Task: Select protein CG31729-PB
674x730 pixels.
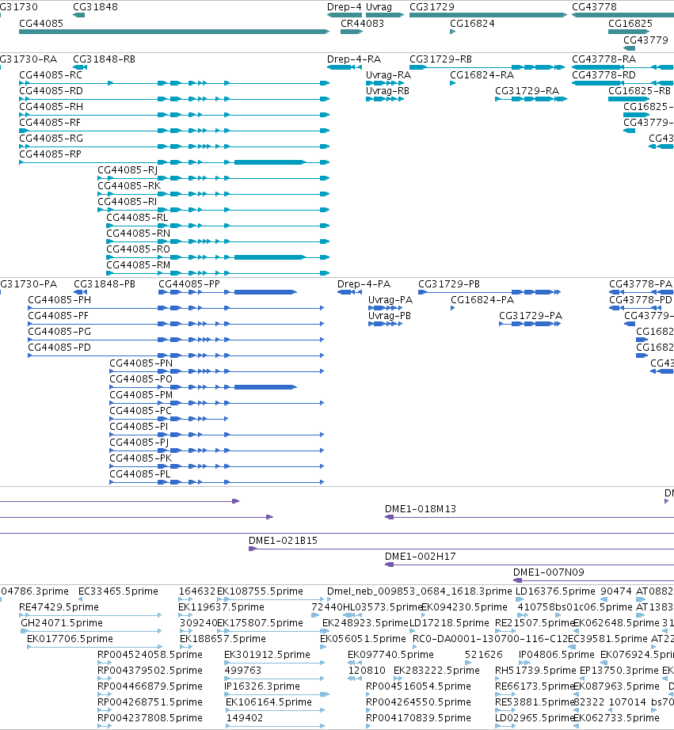Action: click(449, 284)
